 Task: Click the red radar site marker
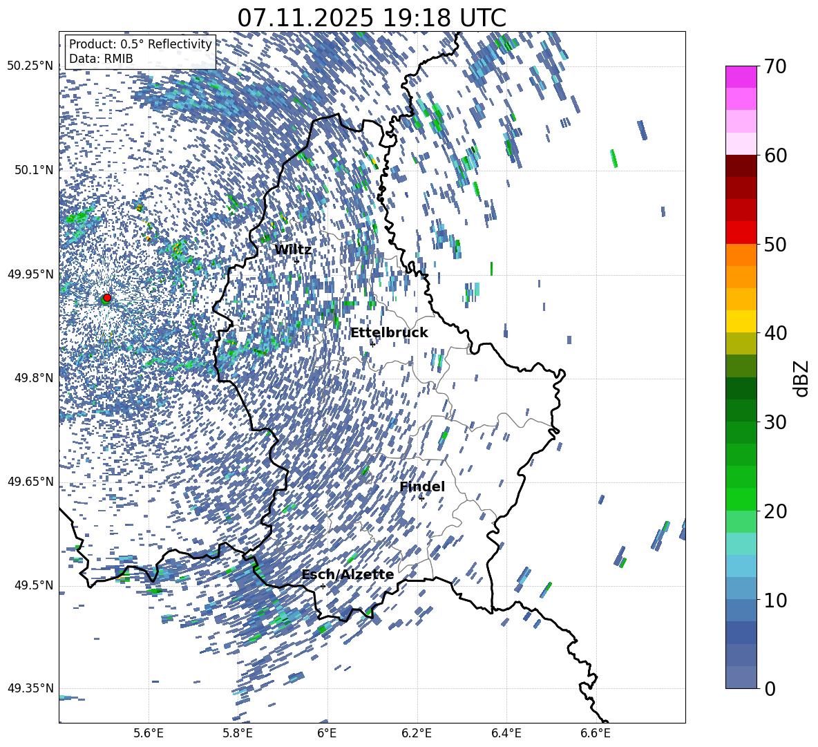106,298
